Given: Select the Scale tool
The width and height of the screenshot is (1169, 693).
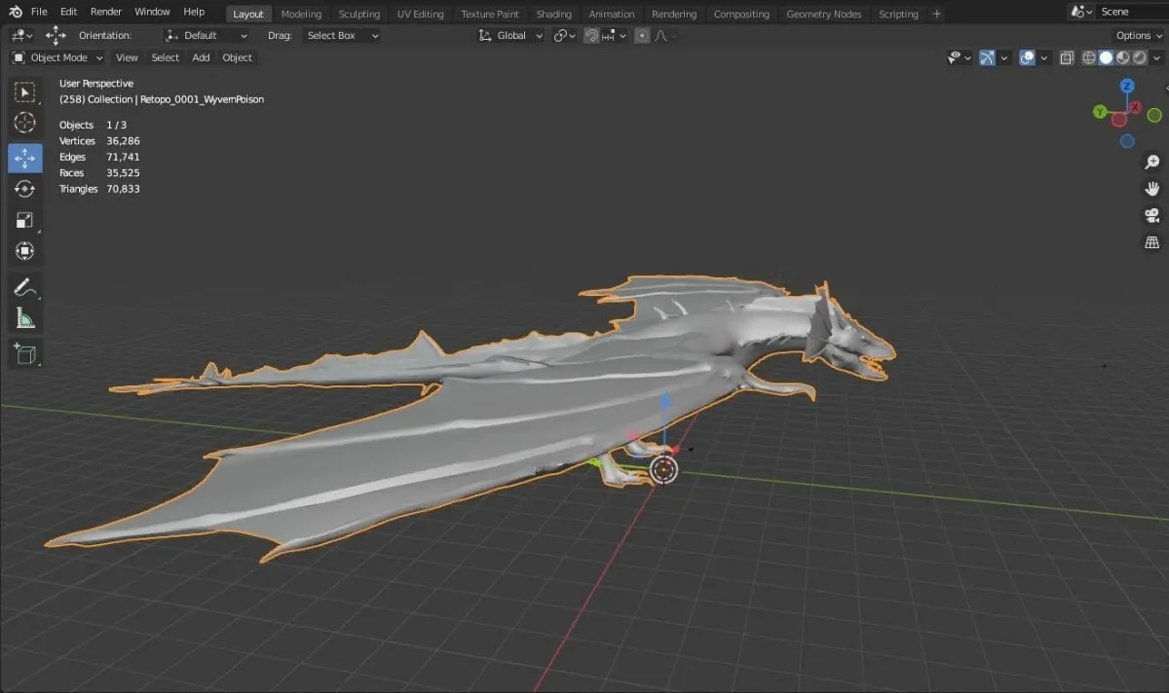Looking at the screenshot, I should 25,220.
